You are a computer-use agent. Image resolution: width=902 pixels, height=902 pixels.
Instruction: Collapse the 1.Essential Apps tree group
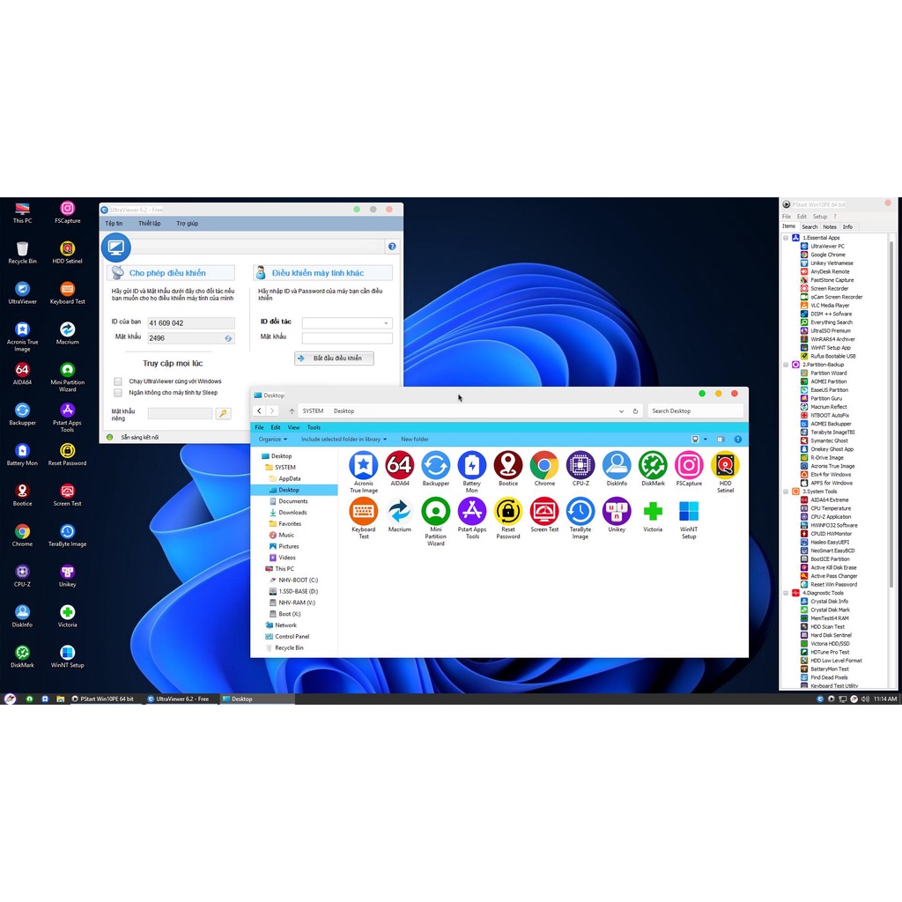(785, 238)
